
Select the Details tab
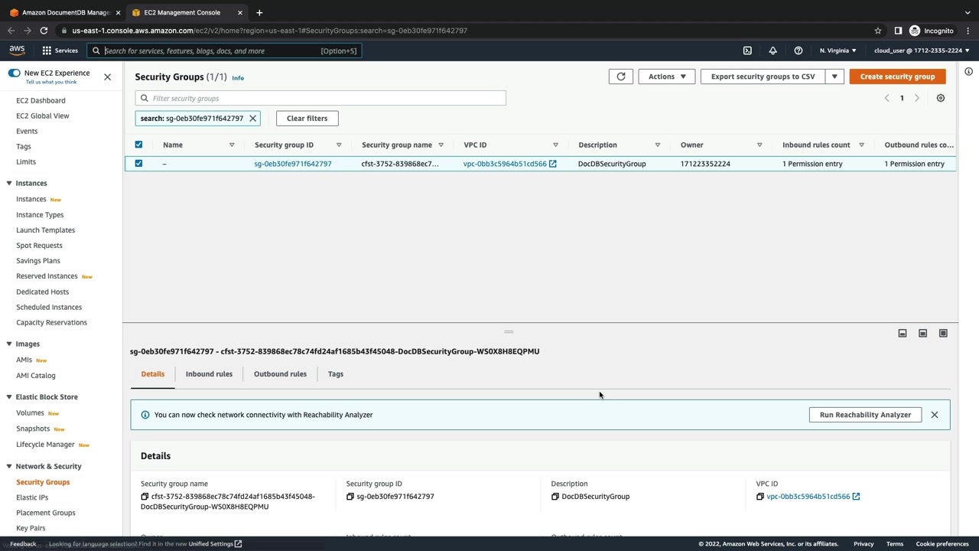coord(152,374)
